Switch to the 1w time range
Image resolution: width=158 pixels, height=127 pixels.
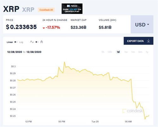126,52
